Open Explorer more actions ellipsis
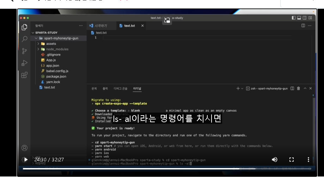The width and height of the screenshot is (324, 180). point(81,26)
